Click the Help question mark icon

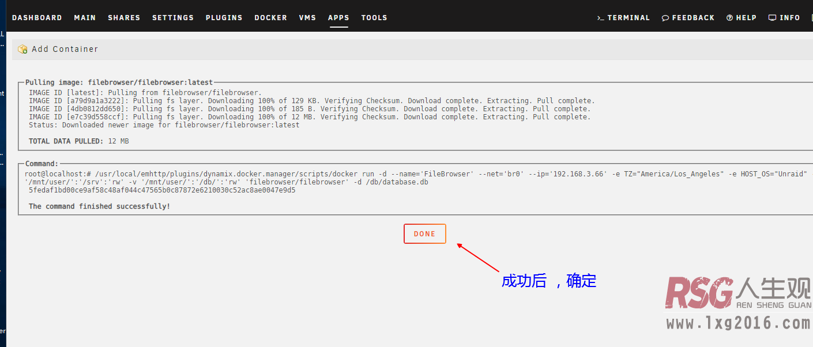pyautogui.click(x=730, y=18)
